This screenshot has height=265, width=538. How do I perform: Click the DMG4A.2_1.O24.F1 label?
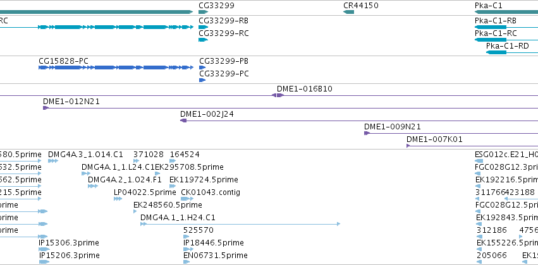tap(125, 180)
